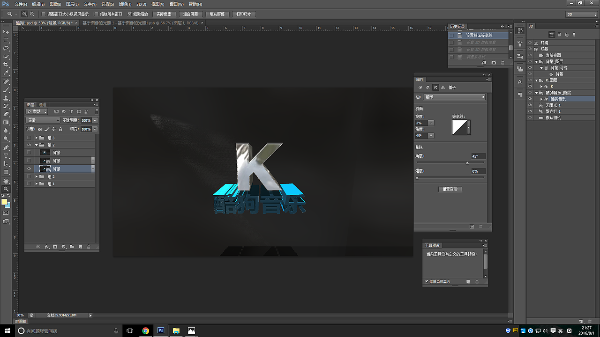Click the bevel contour swatch
This screenshot has height=337, width=600.
[459, 127]
